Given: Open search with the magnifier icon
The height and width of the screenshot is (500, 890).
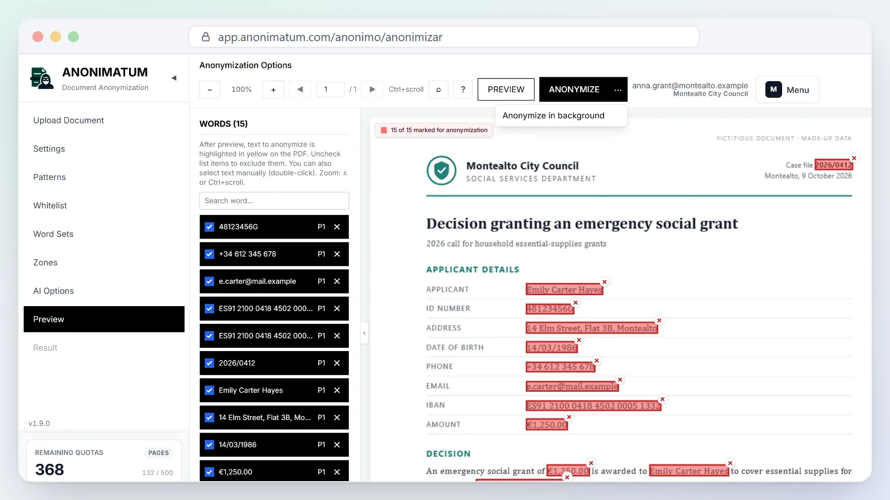Looking at the screenshot, I should 438,89.
